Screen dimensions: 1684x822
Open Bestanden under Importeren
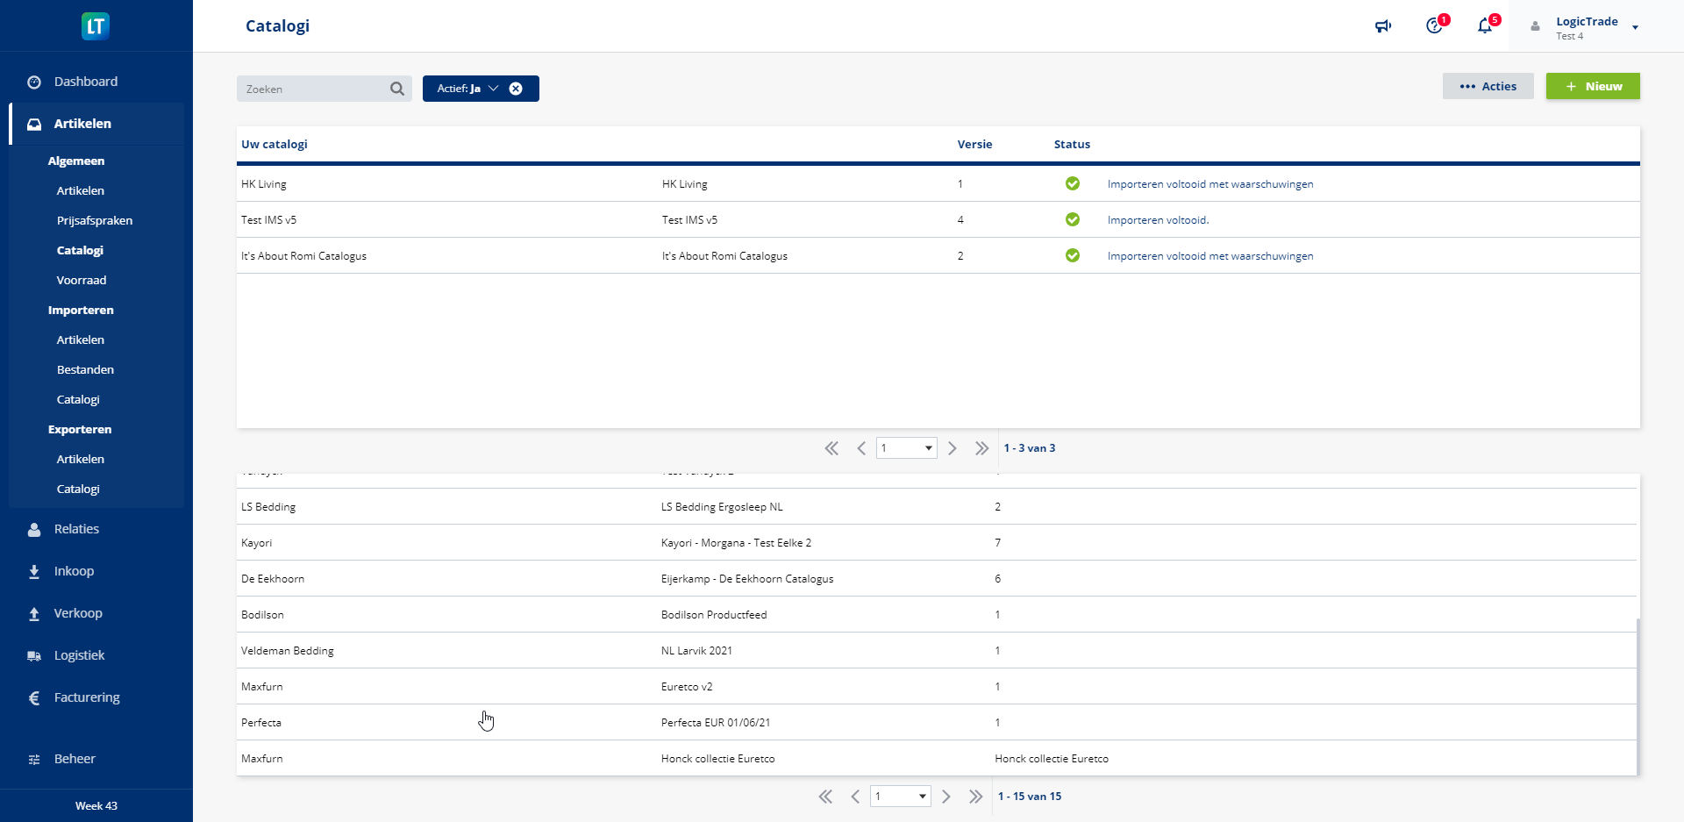pyautogui.click(x=85, y=369)
